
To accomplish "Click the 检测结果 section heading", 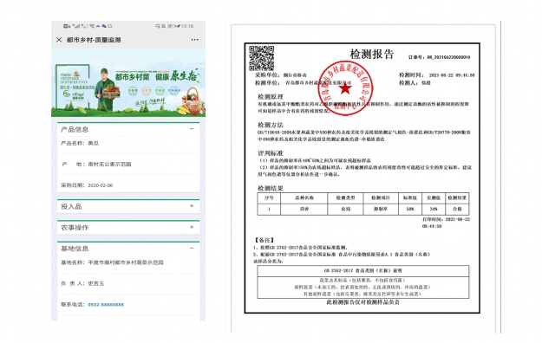I will [x=271, y=188].
